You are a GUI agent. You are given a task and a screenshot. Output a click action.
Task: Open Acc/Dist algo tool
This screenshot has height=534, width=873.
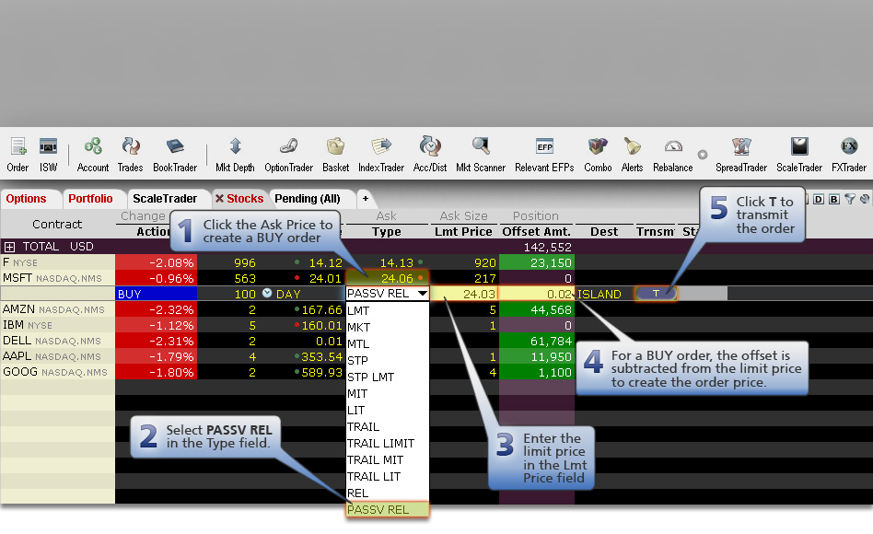tap(430, 155)
